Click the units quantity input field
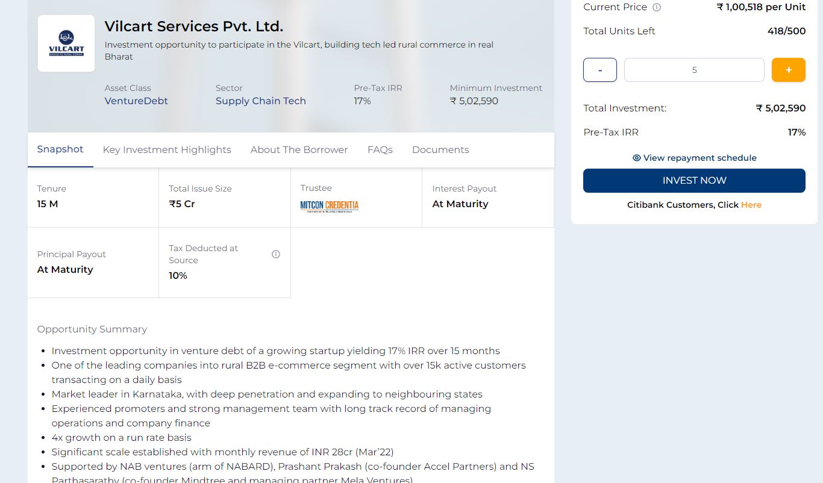The width and height of the screenshot is (823, 483). coord(694,70)
